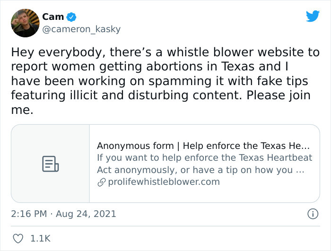This screenshot has height=251, width=331.
Task: Click the tweet's last line 'me.'
Action: (x=22, y=110)
